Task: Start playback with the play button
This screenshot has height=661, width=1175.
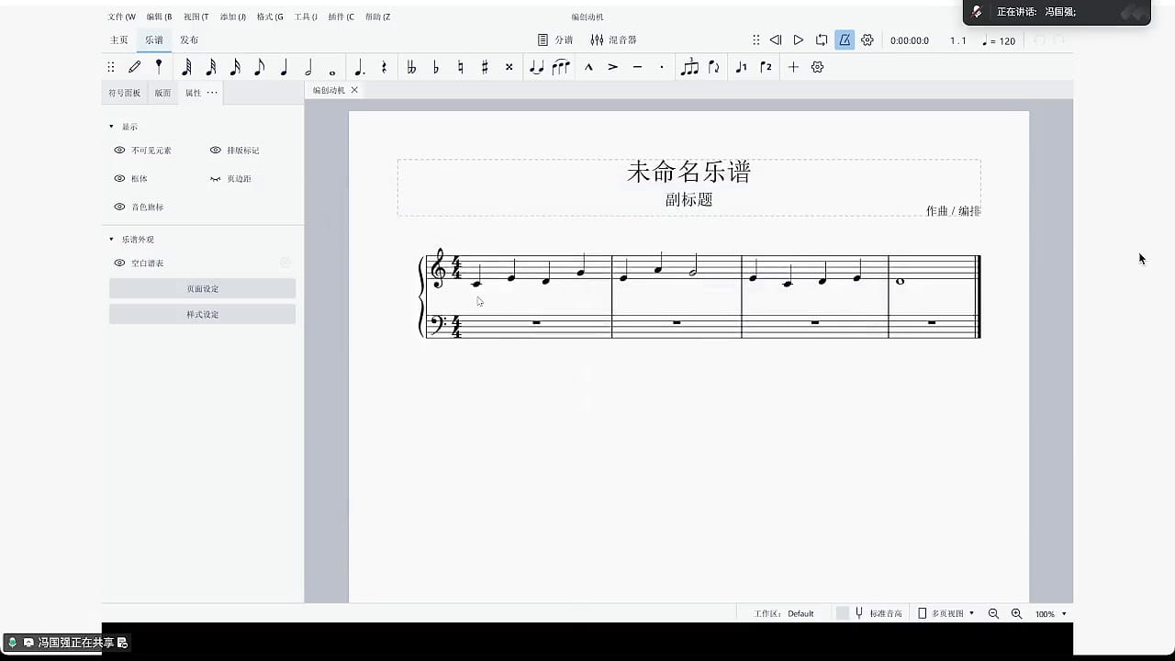Action: (x=799, y=39)
